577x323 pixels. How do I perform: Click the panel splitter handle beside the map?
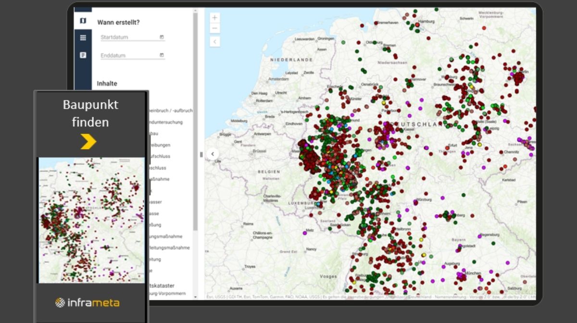click(201, 154)
